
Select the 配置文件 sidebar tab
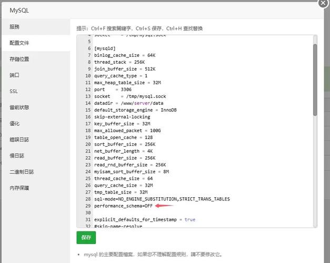[36, 43]
